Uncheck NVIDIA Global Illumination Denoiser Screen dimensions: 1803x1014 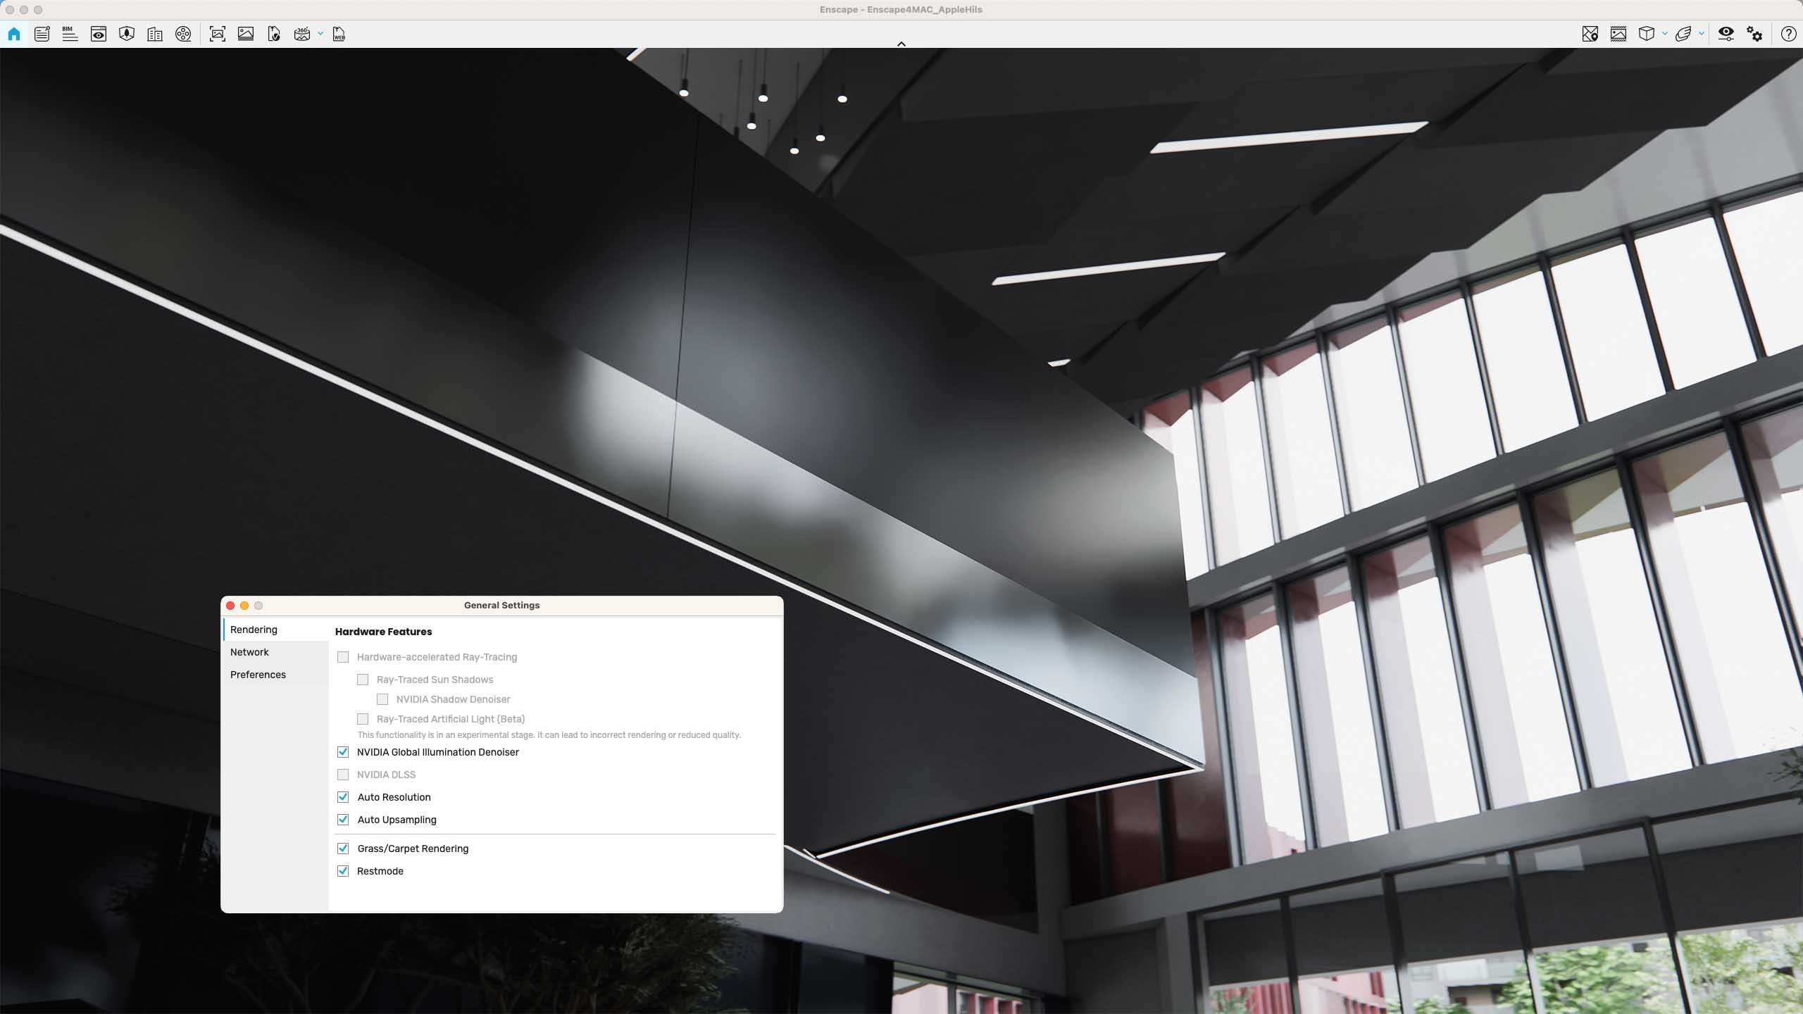tap(343, 752)
